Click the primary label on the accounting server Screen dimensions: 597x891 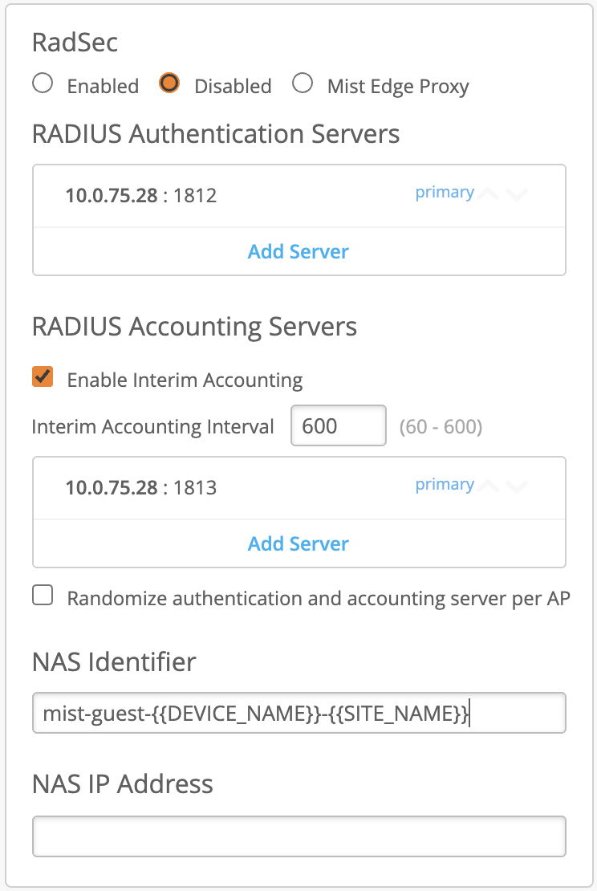click(444, 485)
